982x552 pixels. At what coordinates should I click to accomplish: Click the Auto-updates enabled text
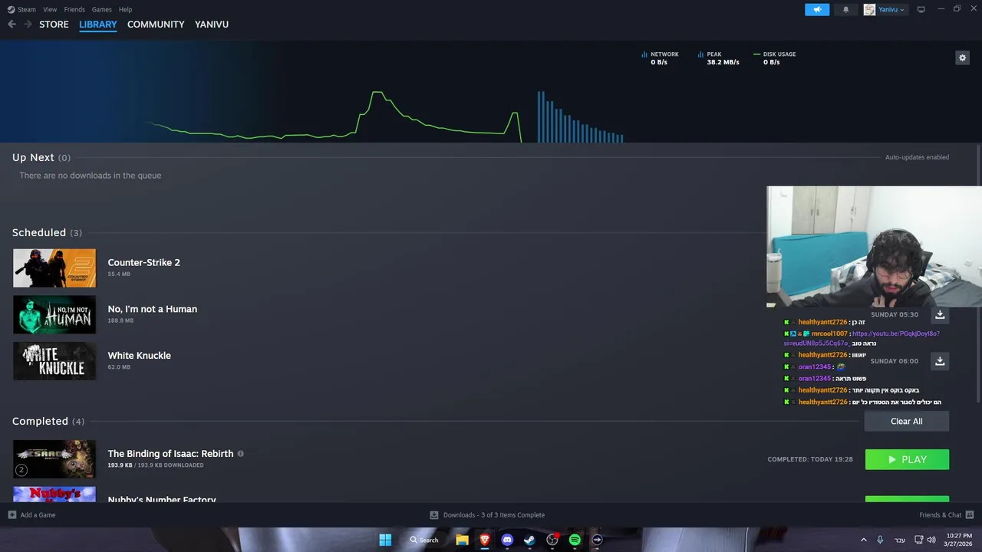pos(917,157)
